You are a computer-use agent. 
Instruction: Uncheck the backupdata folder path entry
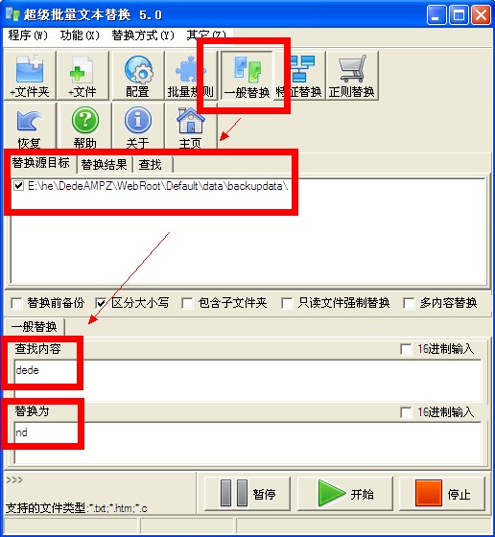pos(18,186)
